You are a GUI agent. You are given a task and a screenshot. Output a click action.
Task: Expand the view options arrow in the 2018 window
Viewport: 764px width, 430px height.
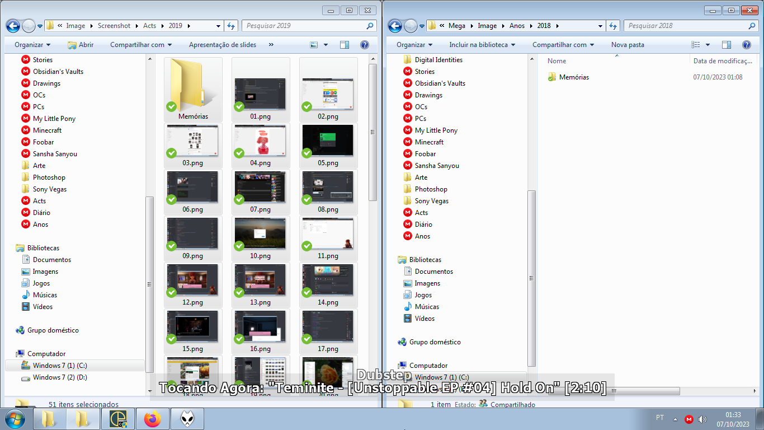click(x=708, y=45)
